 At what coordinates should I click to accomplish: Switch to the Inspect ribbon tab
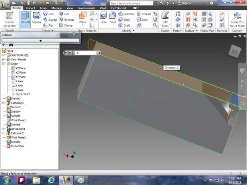coord(30,8)
